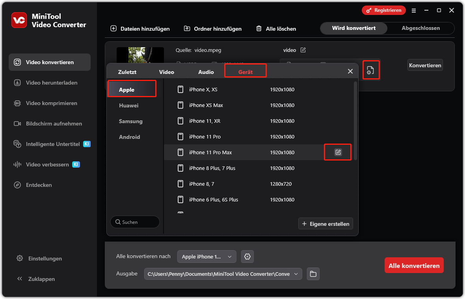Switch to Wird konvertiert tab
Image resolution: width=465 pixels, height=299 pixels.
pos(353,28)
